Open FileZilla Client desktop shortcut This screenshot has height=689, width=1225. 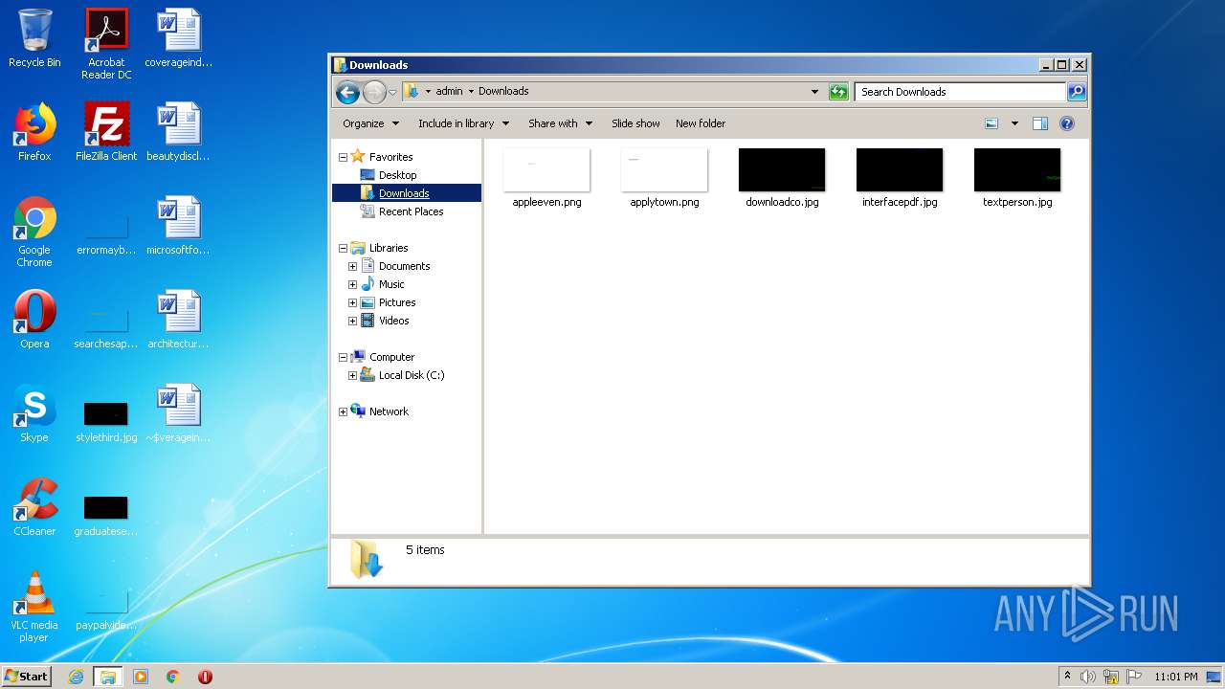[x=106, y=132]
